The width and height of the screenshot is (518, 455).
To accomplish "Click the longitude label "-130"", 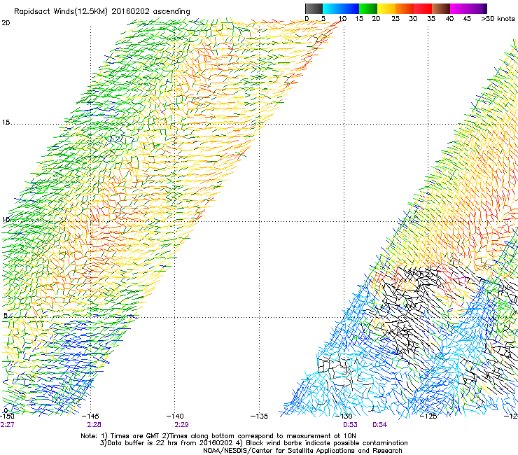I will pyautogui.click(x=344, y=416).
